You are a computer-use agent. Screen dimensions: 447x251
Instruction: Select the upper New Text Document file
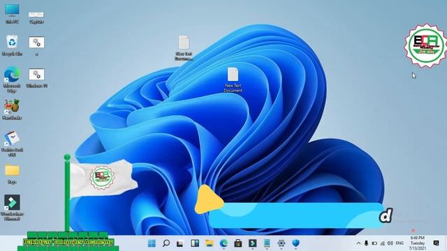pos(184,48)
